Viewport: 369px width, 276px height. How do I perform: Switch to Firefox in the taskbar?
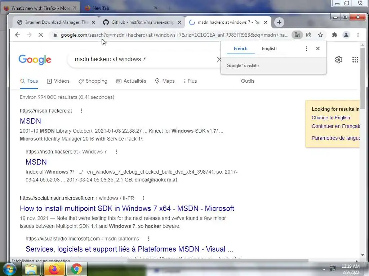54,269
